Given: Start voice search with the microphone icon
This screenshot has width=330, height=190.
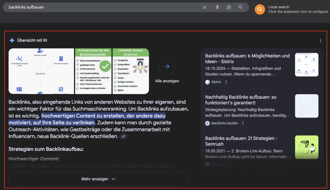Looking at the screenshot, I should click(218, 7).
